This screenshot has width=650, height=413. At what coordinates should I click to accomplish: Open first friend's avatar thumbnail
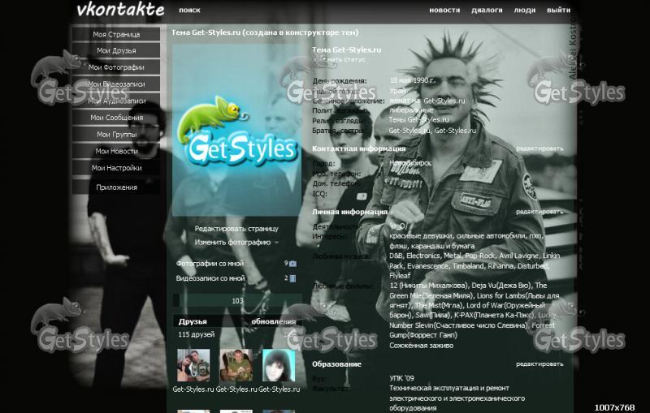click(x=193, y=365)
